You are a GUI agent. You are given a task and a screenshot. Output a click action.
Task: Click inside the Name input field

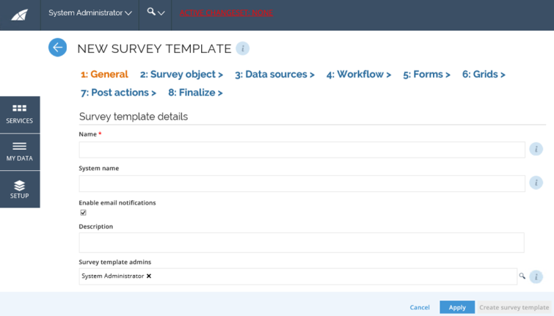(302, 150)
